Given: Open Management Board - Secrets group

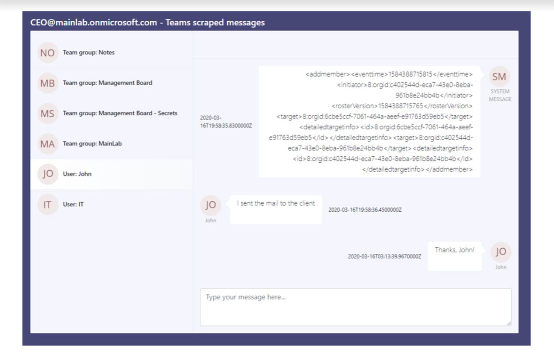Looking at the screenshot, I should 120,113.
